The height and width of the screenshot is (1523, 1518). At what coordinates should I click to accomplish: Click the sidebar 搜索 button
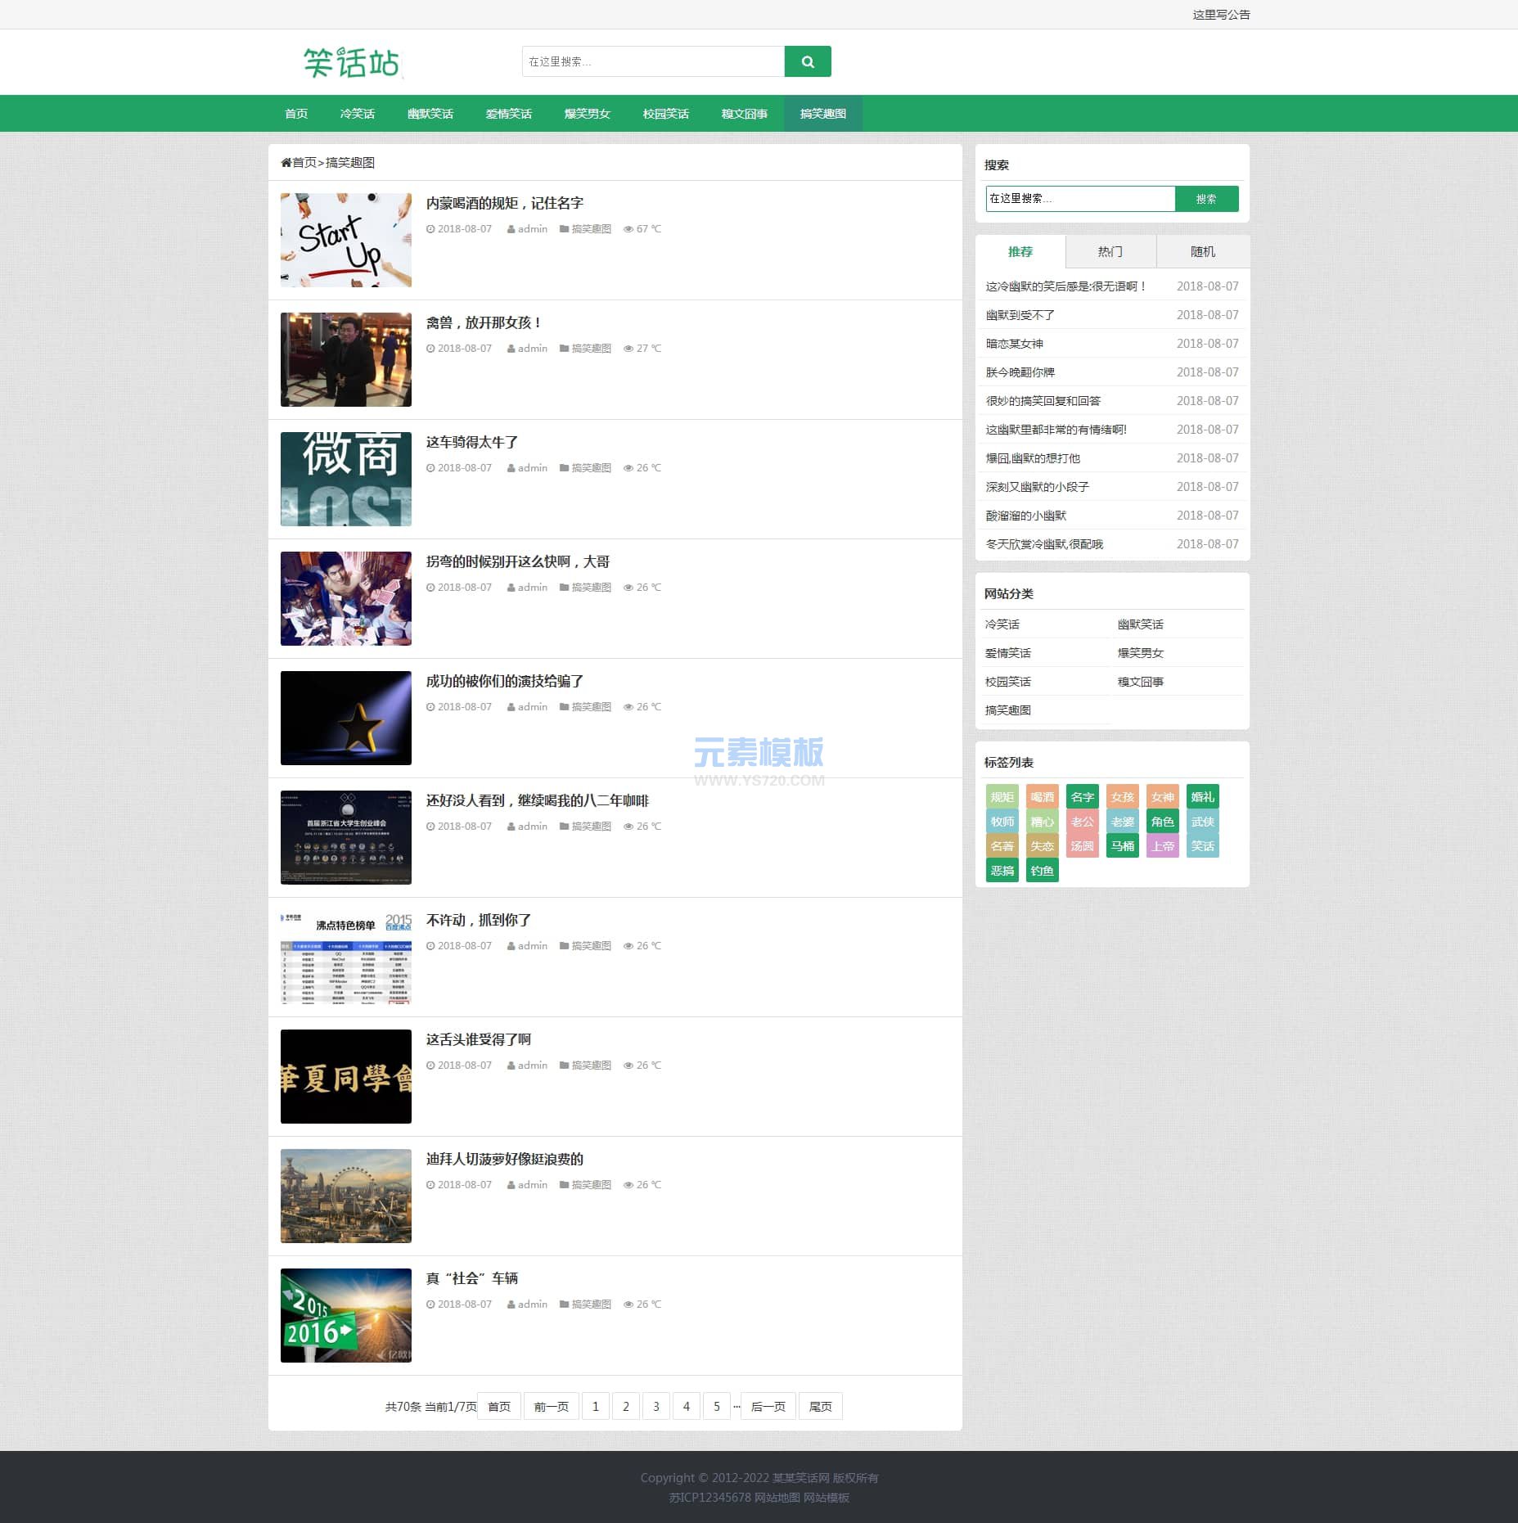[1206, 199]
